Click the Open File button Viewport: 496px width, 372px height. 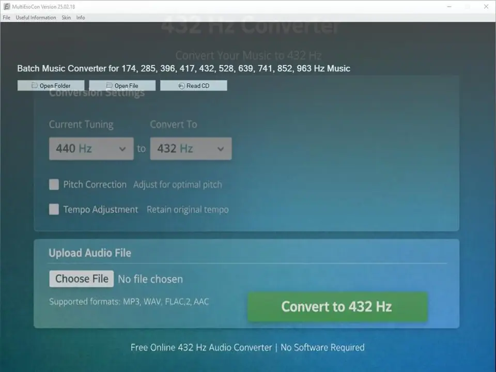point(123,85)
